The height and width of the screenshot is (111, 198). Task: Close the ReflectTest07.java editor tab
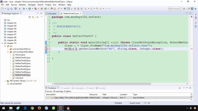(80, 13)
